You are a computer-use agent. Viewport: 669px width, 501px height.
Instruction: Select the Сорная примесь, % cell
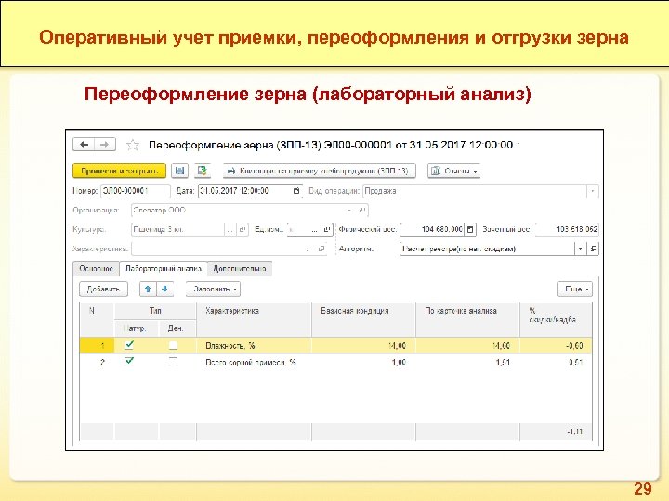[x=254, y=362]
